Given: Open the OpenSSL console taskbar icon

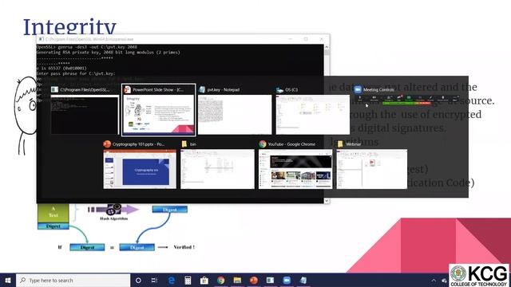Looking at the screenshot, I should tap(270, 280).
